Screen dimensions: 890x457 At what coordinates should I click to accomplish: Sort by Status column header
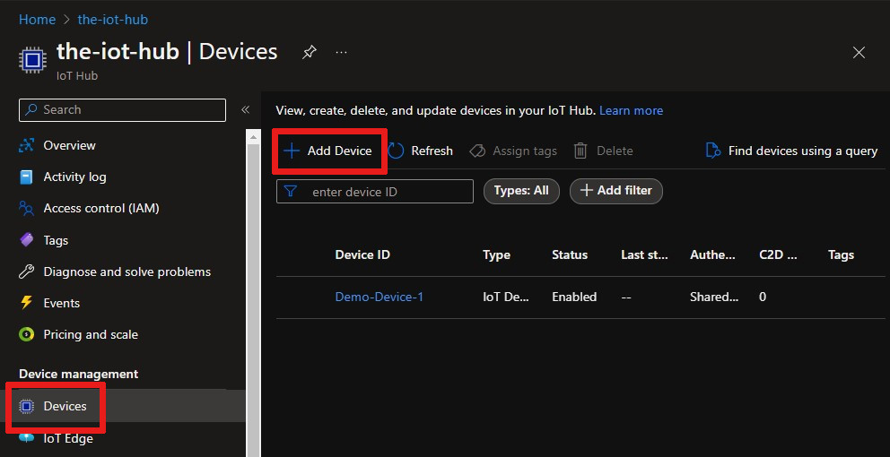tap(570, 255)
